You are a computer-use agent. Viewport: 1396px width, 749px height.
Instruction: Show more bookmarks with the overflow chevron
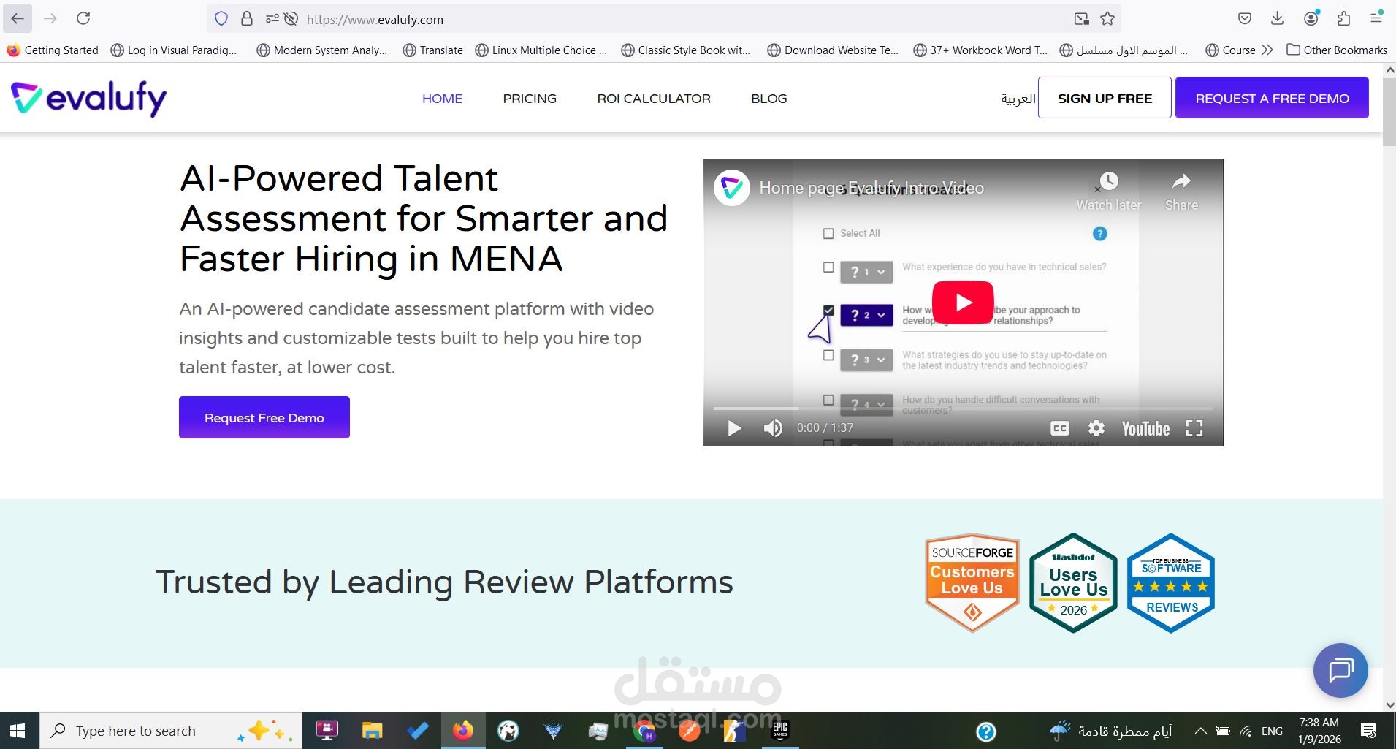[1267, 50]
